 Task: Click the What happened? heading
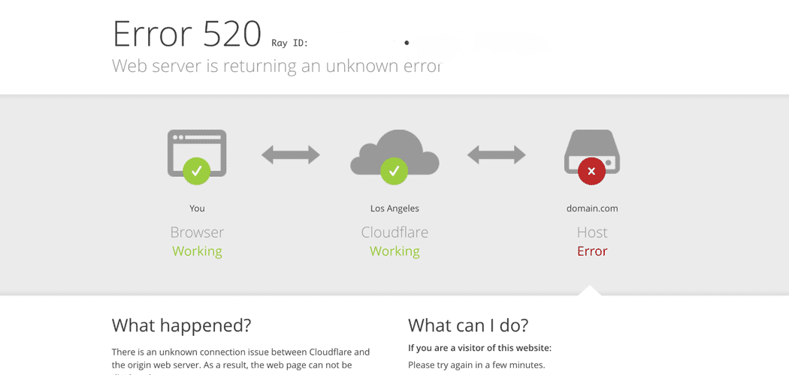181,325
